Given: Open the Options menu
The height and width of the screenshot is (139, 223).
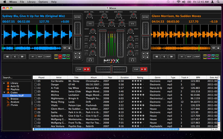Looking at the screenshot, I should 43,2.
